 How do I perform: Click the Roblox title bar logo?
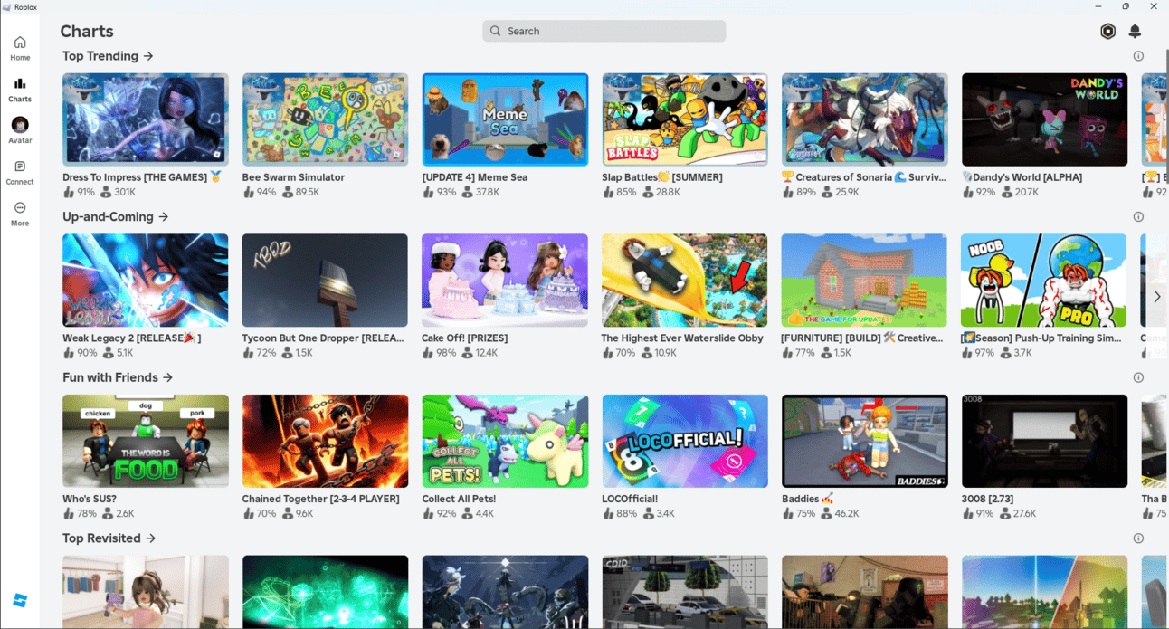tap(7, 6)
